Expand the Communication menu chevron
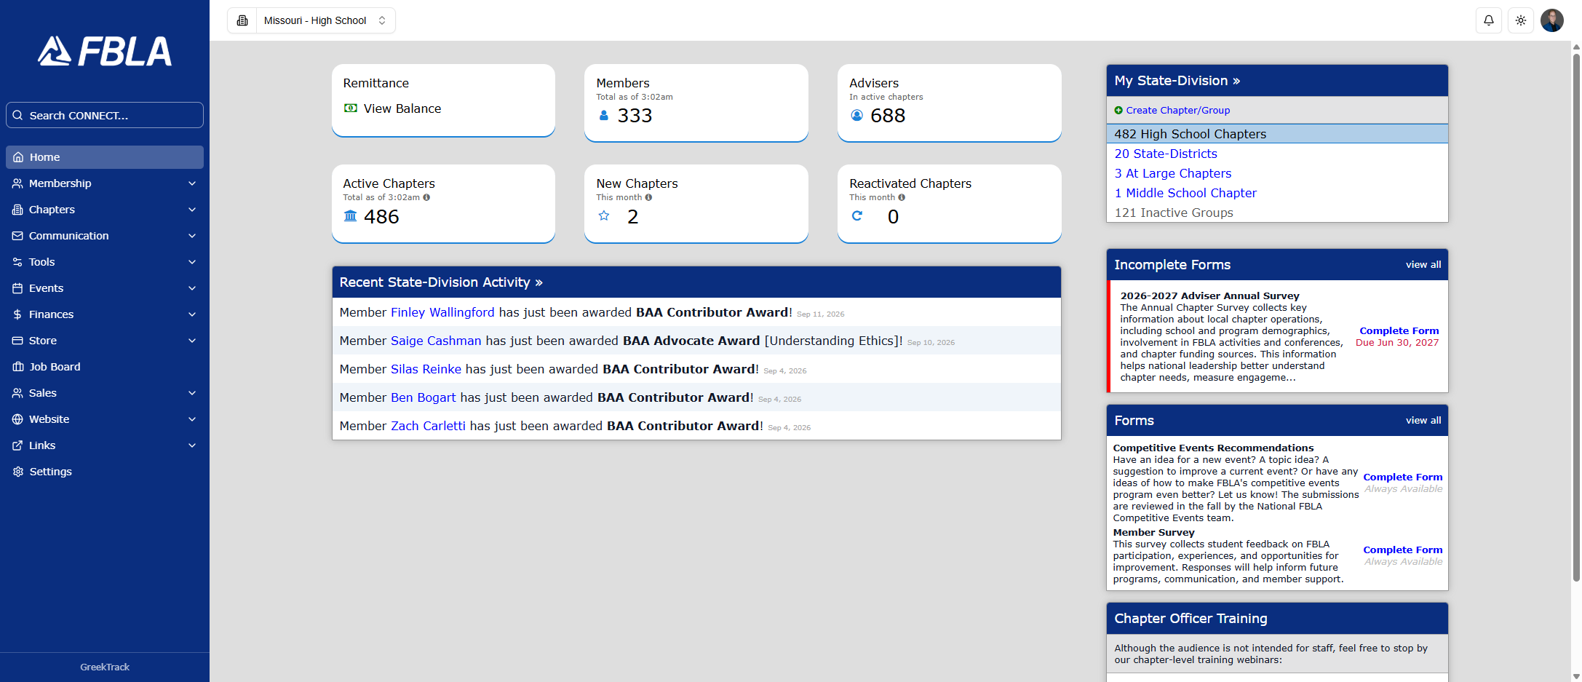 (x=192, y=236)
